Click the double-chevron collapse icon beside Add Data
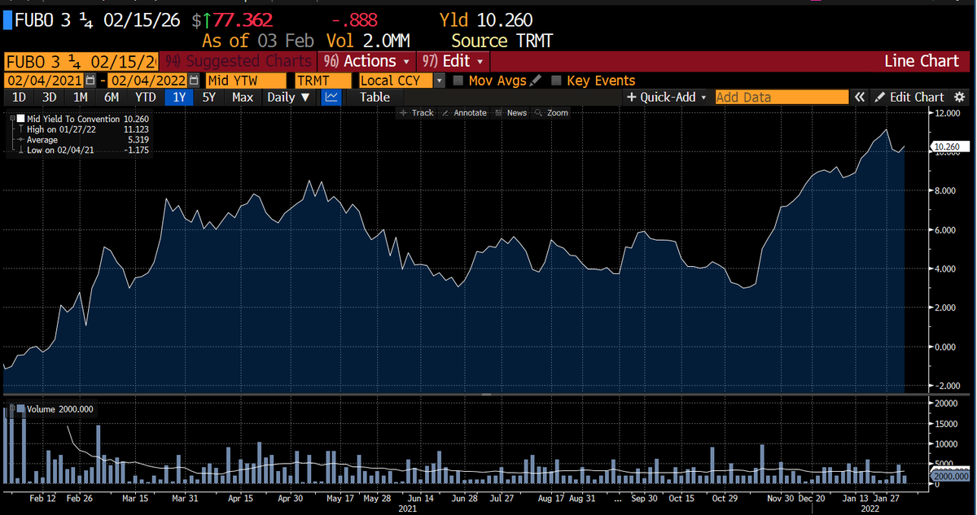Viewport: 977px width, 515px height. pyautogui.click(x=859, y=97)
